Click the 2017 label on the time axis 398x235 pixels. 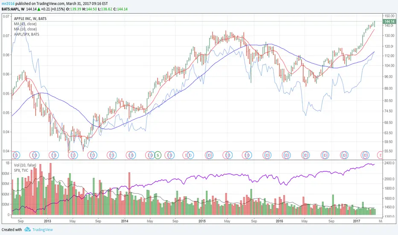(357, 221)
